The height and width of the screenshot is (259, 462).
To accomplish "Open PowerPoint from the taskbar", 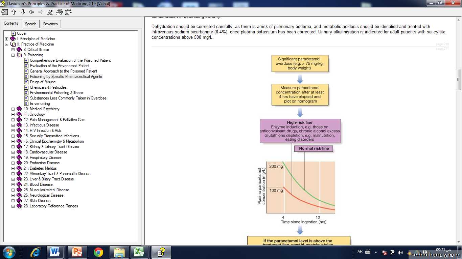I will point(77,252).
